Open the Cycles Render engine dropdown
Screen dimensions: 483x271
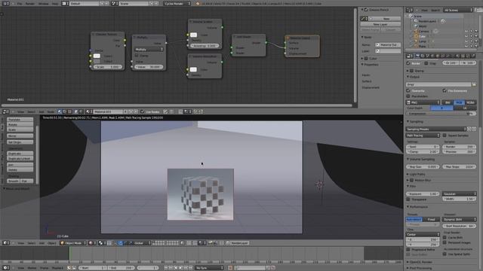(177, 3)
